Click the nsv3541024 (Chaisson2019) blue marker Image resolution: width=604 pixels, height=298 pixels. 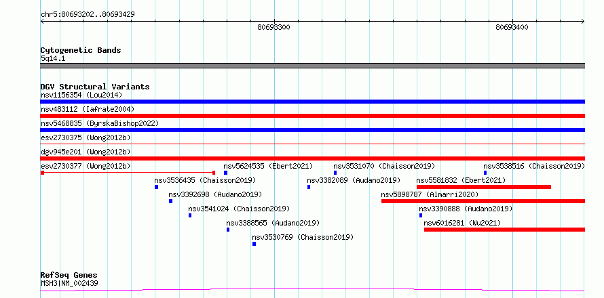(190, 215)
